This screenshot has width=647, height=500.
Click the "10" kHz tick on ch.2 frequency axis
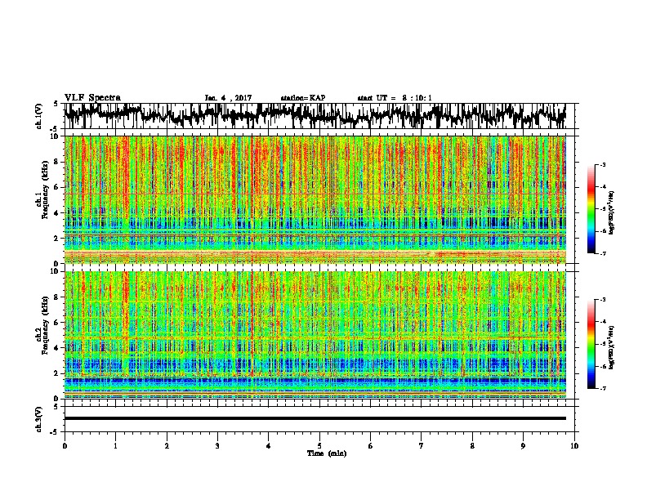click(x=55, y=271)
